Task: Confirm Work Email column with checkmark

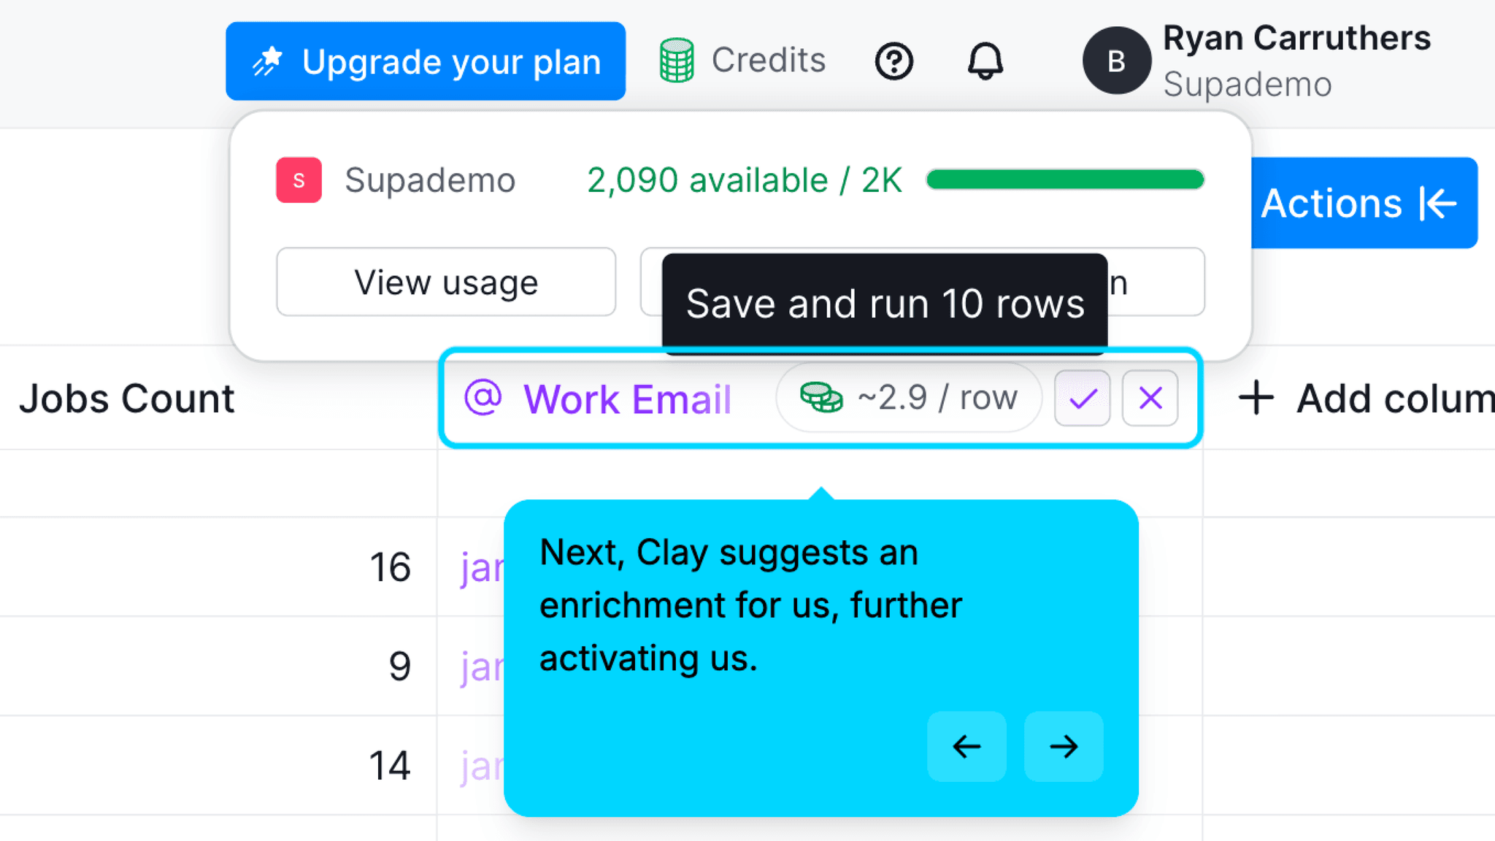Action: pos(1082,399)
